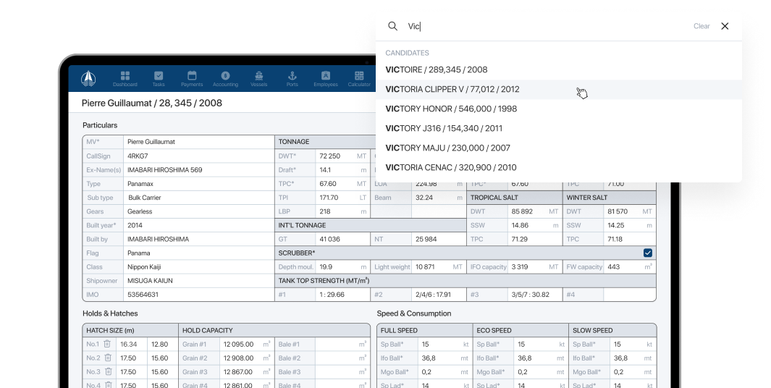771x388 pixels.
Task: Edit Grain #2 capacity 12 908.00
Action: tap(246, 358)
